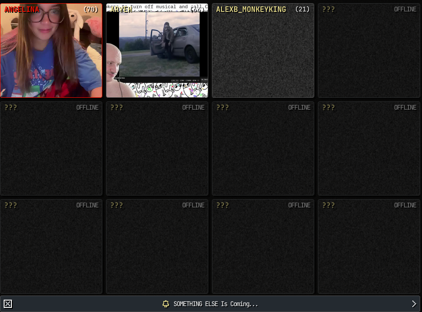
Task: Click the ALEXB_MONKEYKING name label
Action: [251, 10]
